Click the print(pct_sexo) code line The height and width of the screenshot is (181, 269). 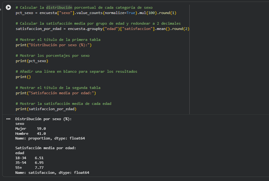[32, 61]
